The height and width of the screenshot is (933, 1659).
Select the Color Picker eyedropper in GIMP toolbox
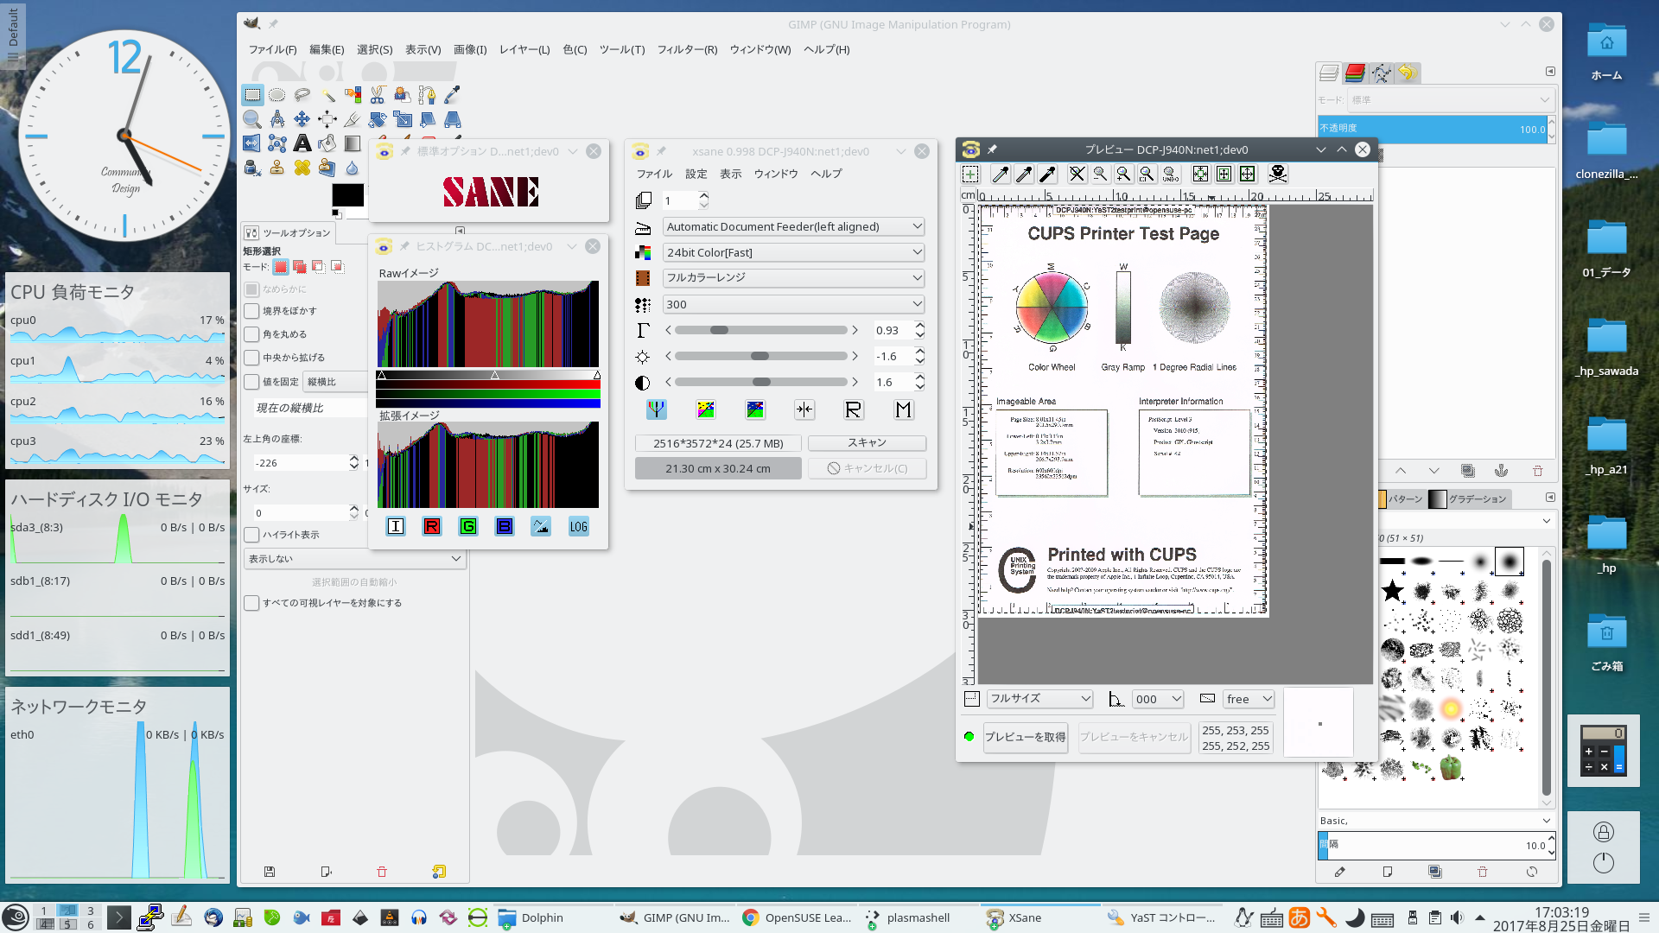[x=452, y=94]
